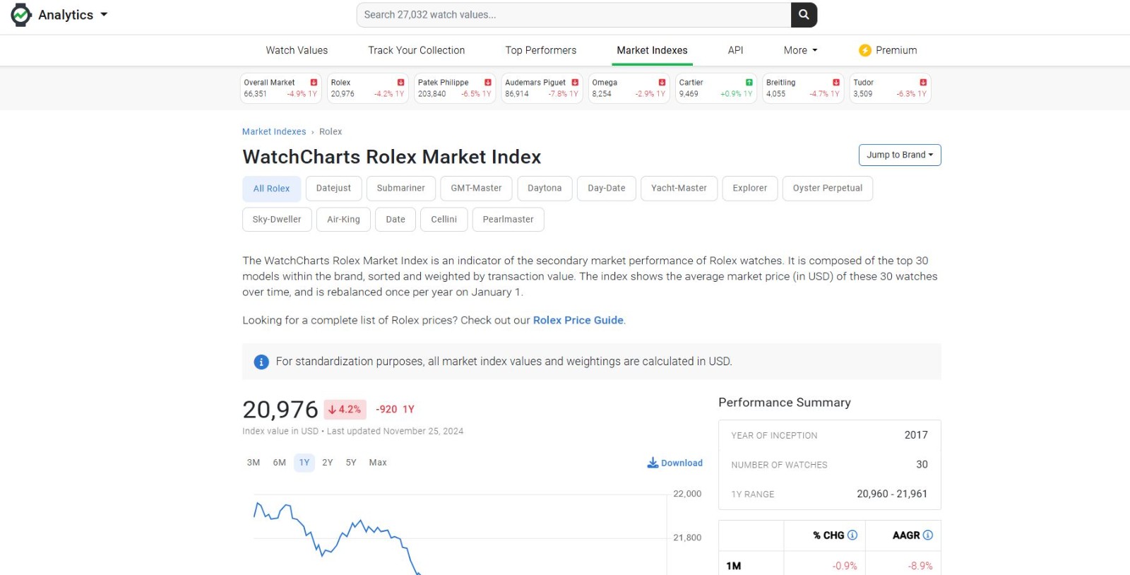Click the search watch values field

[x=573, y=15]
